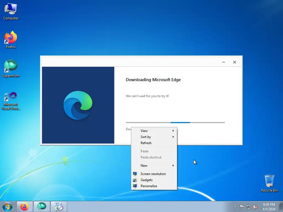The width and height of the screenshot is (283, 212).
Task: Open Screen resolution from context menu
Action: [x=154, y=174]
